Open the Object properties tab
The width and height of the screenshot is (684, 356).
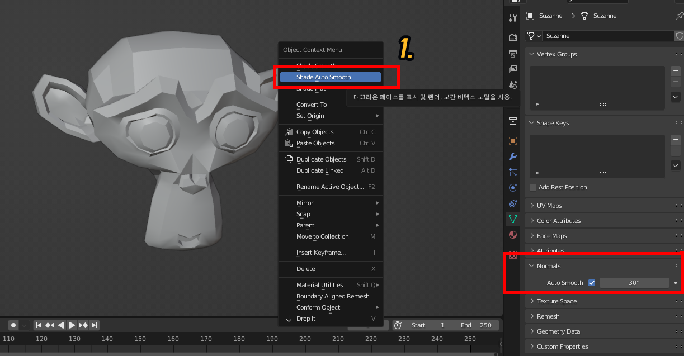(512, 140)
